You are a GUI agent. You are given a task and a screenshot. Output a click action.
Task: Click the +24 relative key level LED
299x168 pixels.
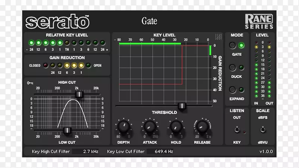pyautogui.click(x=102, y=43)
